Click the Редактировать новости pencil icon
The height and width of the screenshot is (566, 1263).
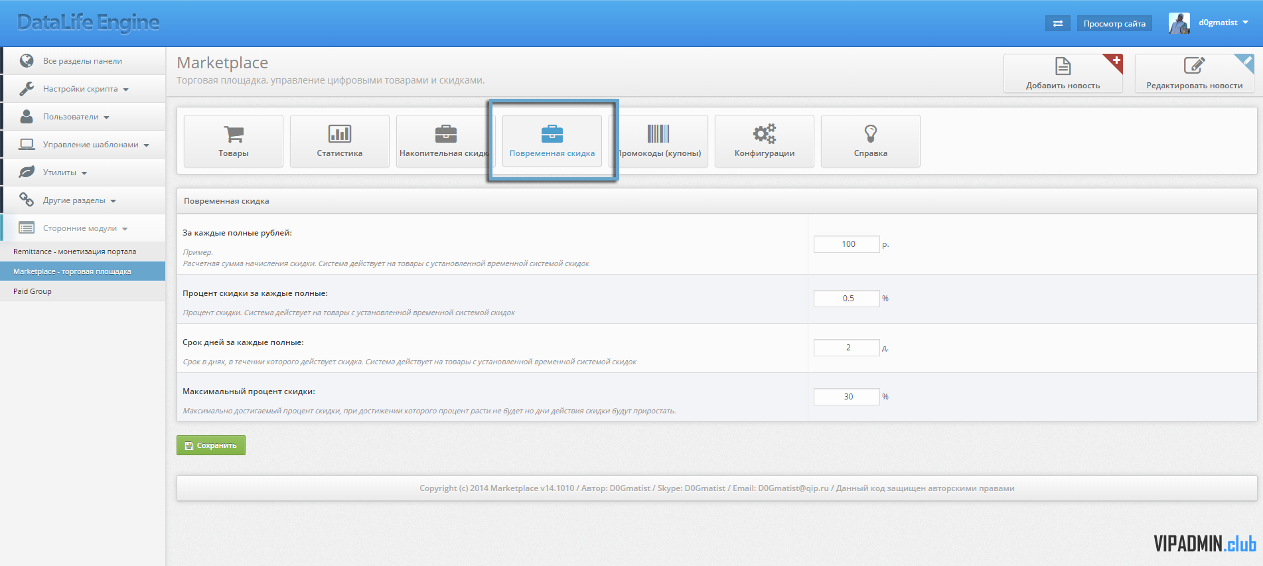point(1194,66)
